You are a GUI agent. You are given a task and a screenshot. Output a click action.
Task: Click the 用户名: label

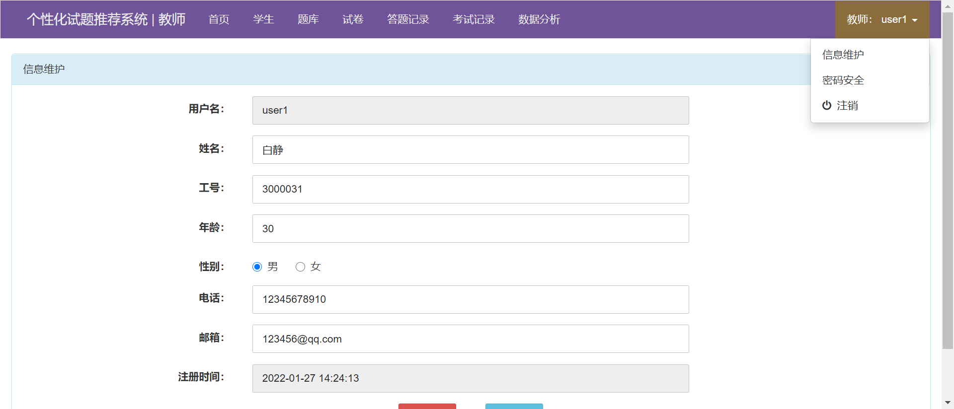pos(206,109)
